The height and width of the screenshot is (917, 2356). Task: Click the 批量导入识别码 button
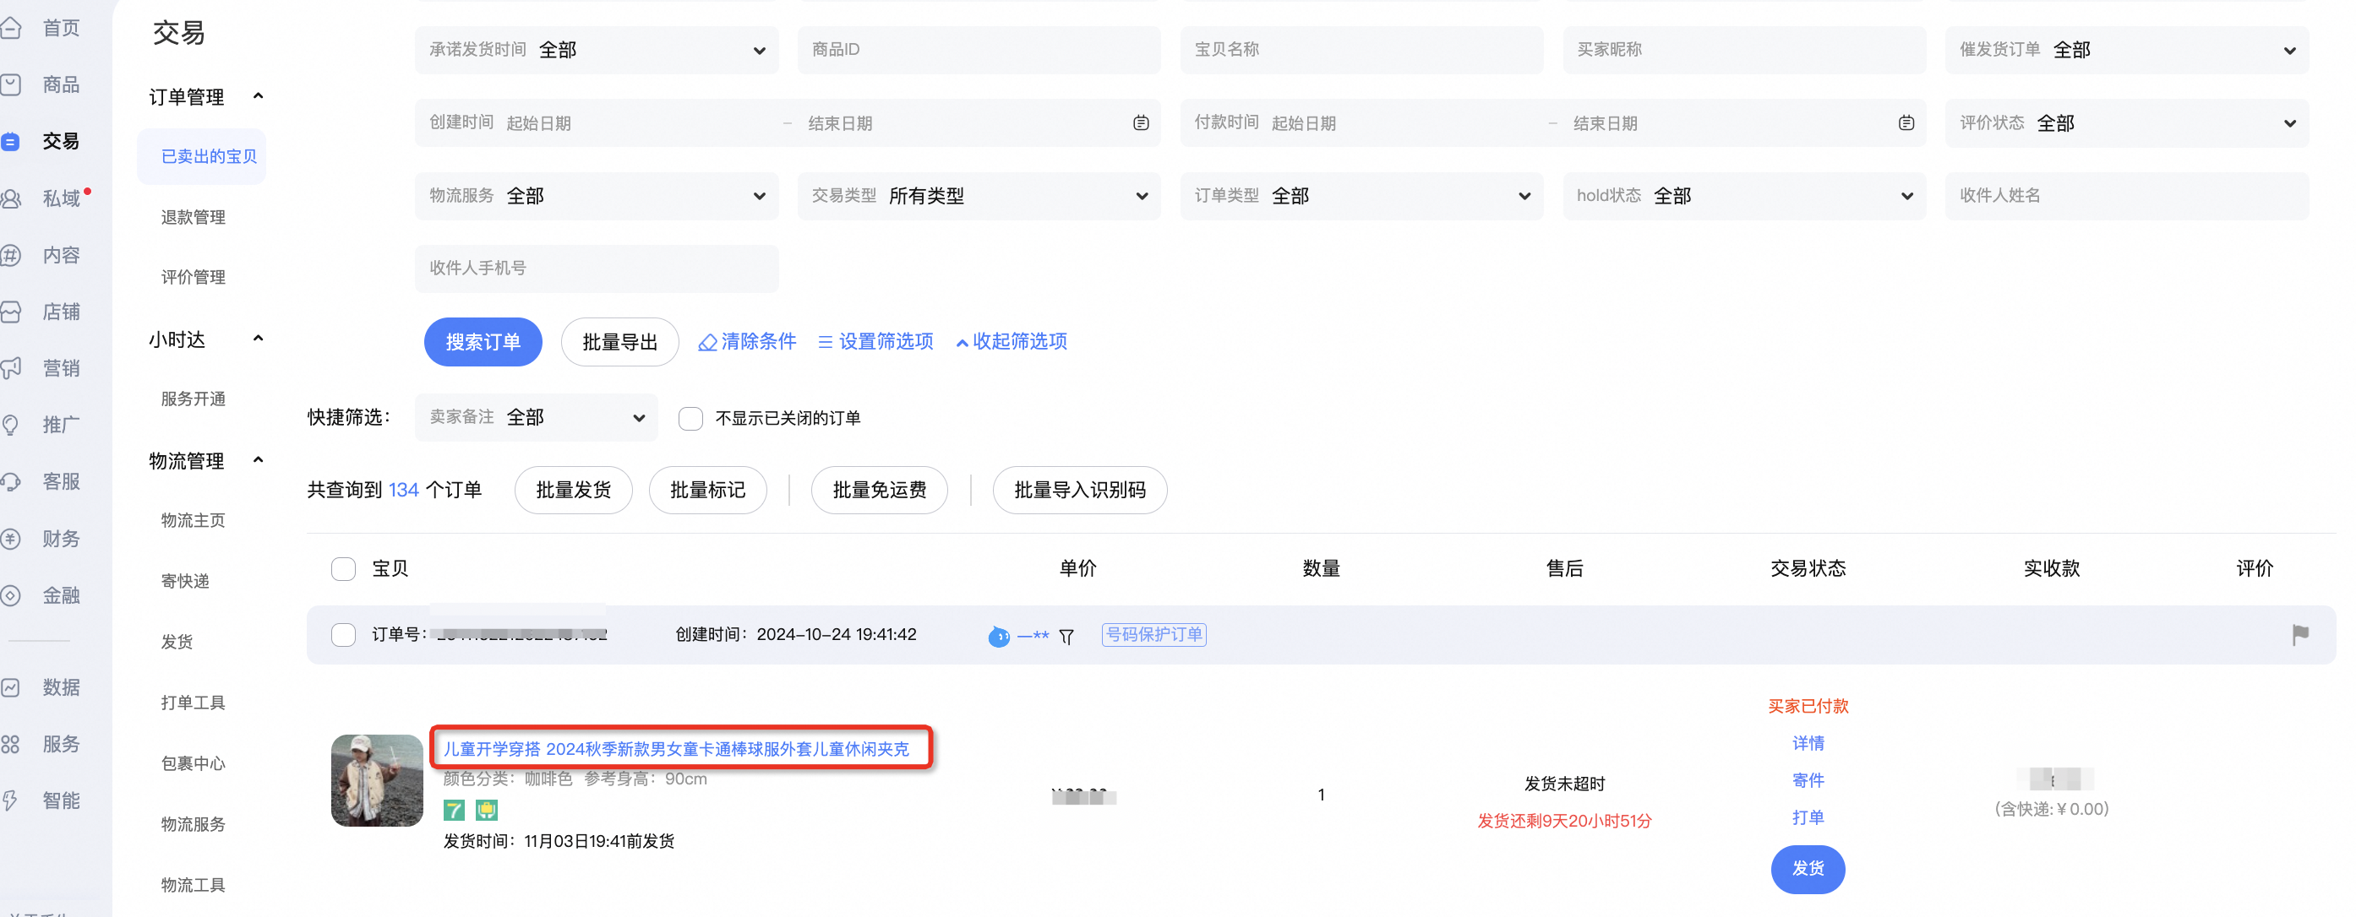[1080, 491]
